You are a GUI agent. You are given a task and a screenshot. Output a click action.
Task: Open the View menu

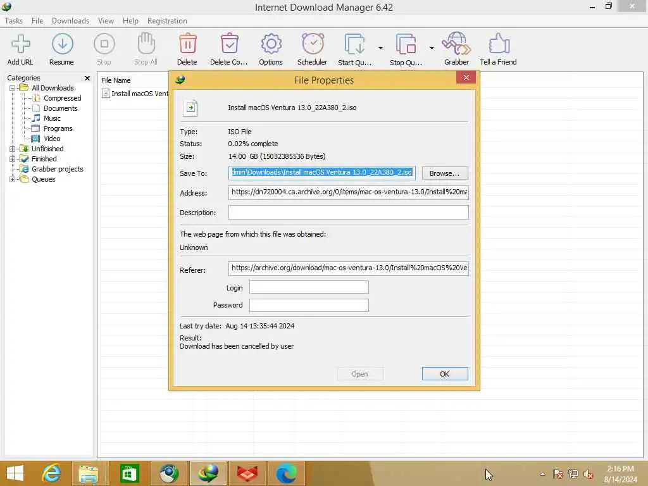(106, 21)
